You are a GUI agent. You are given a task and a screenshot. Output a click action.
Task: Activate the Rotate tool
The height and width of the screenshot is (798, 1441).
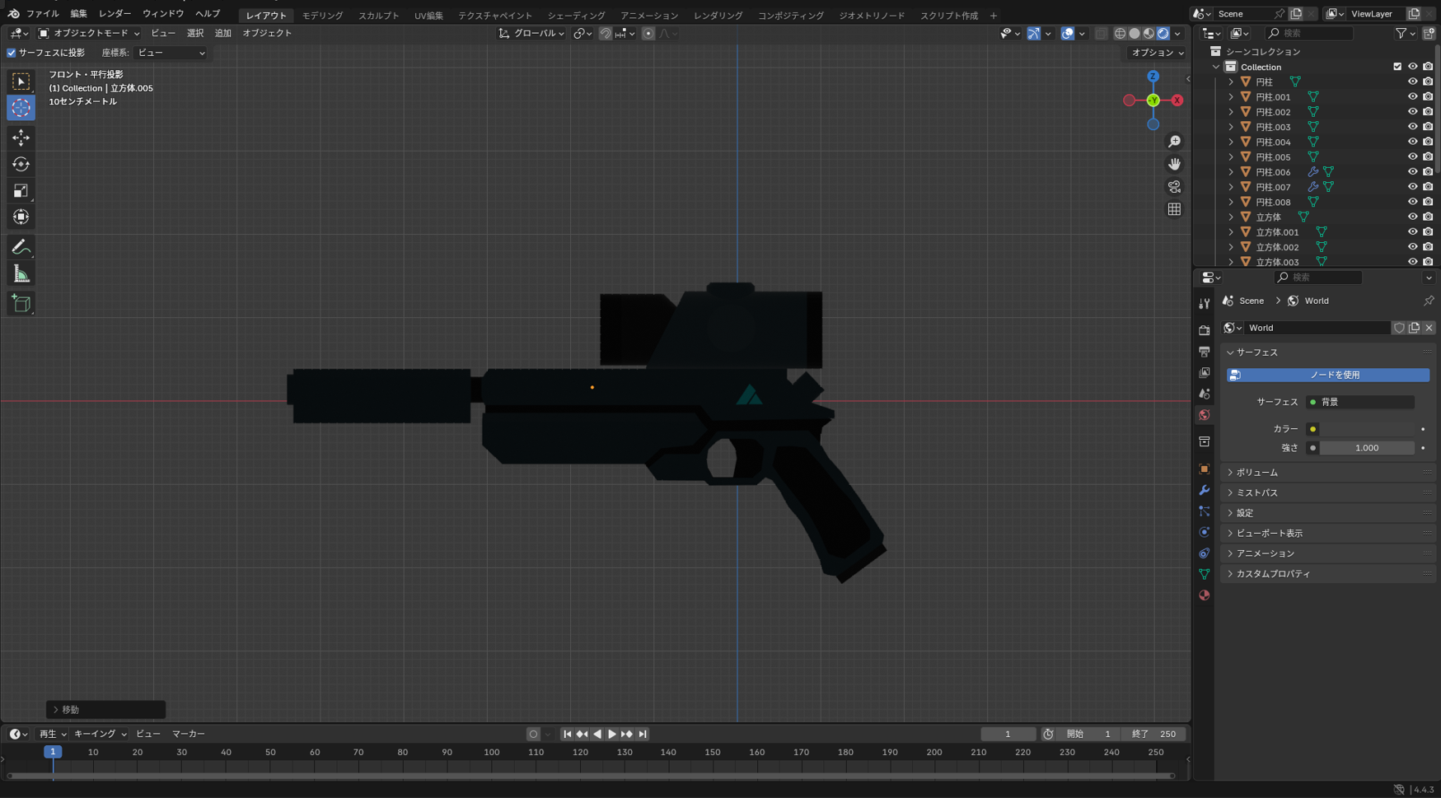coord(21,164)
